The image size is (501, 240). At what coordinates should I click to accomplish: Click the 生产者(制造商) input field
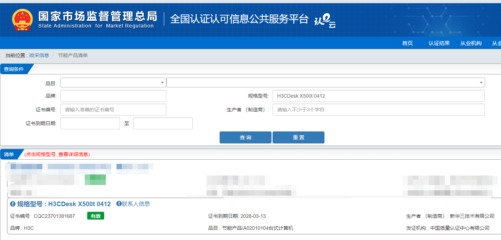pos(378,110)
